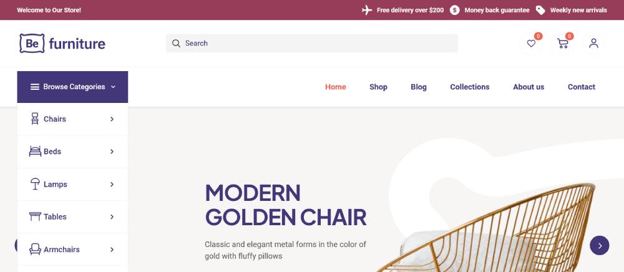Expand the Beds submenu arrow
624x272 pixels.
[x=112, y=152]
